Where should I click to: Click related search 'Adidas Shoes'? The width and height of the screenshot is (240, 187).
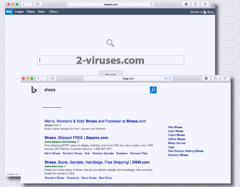(177, 139)
